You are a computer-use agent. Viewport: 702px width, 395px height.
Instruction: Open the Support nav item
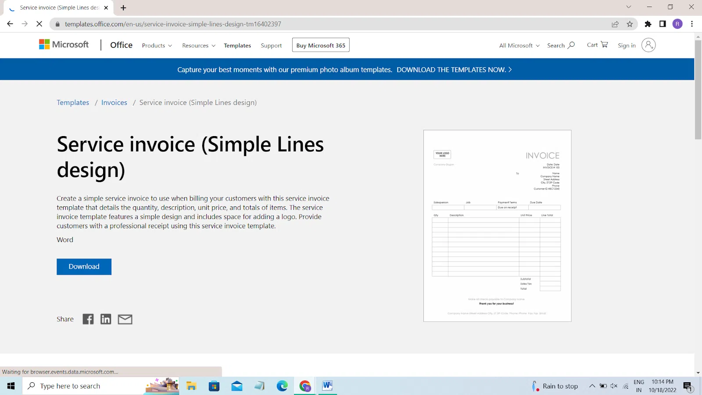click(271, 46)
